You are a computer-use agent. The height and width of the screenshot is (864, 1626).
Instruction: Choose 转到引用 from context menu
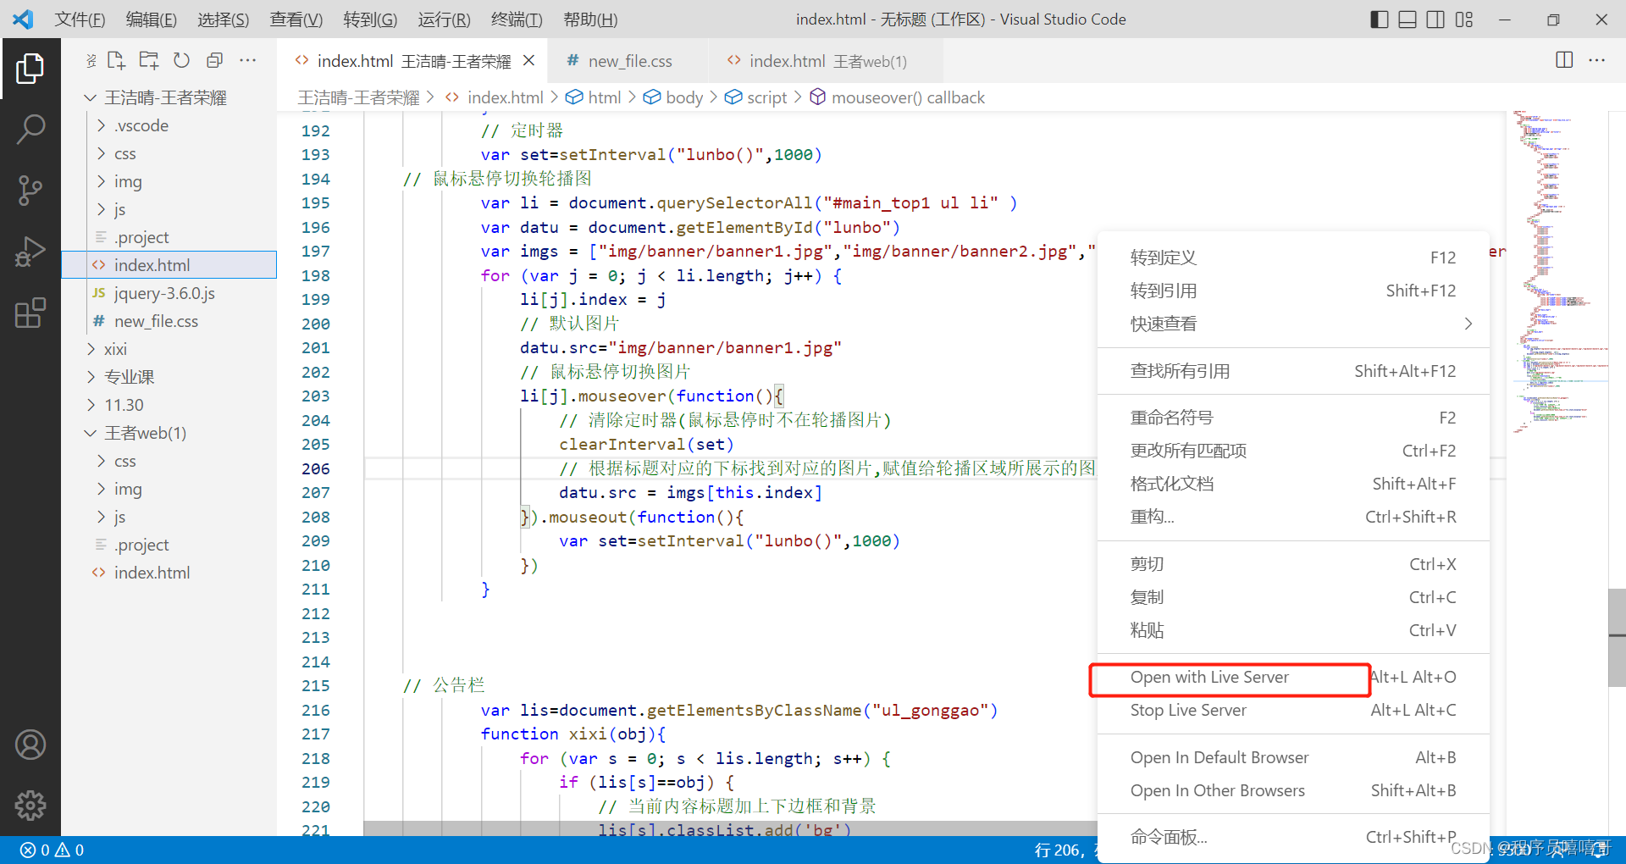1293,291
